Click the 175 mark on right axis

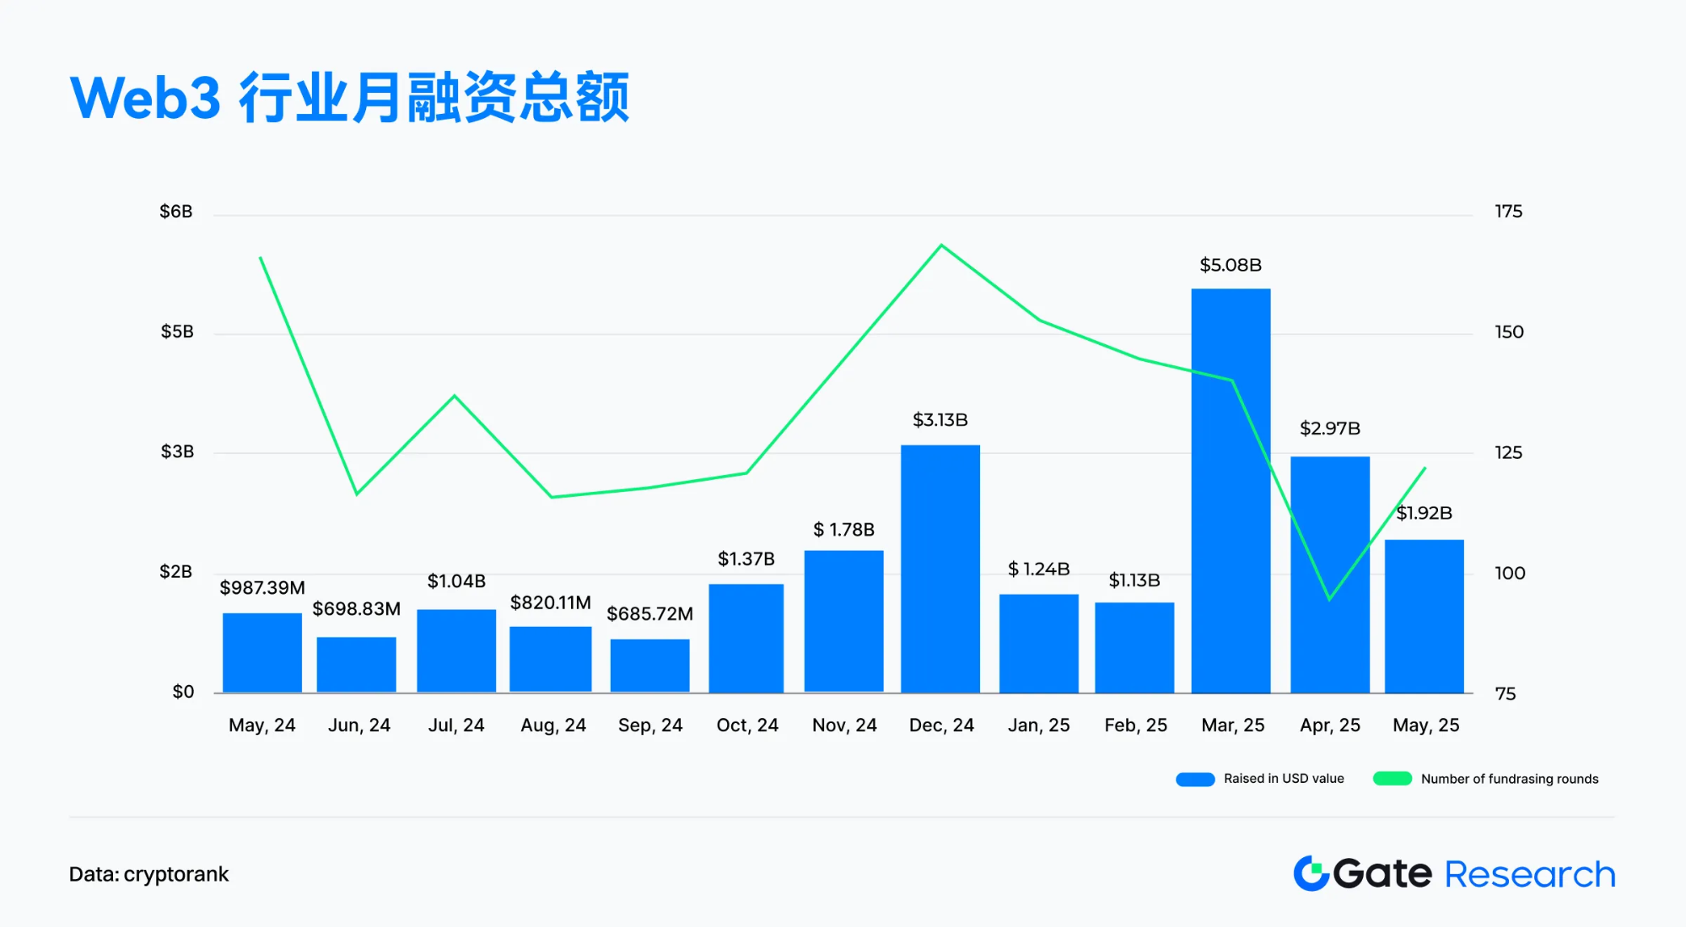(1511, 211)
